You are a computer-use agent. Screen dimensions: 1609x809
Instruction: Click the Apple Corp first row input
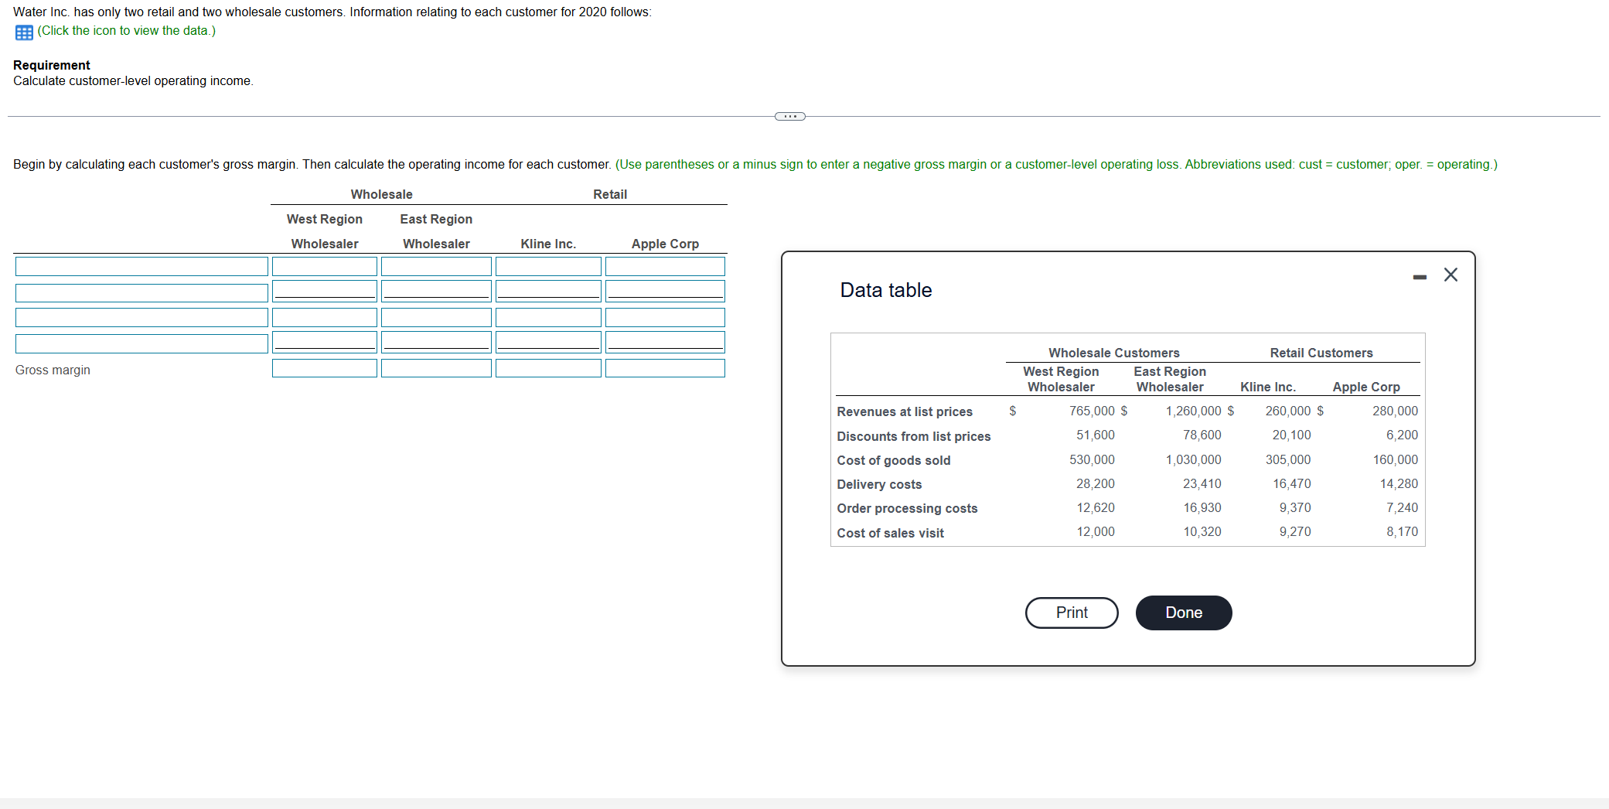(x=664, y=266)
